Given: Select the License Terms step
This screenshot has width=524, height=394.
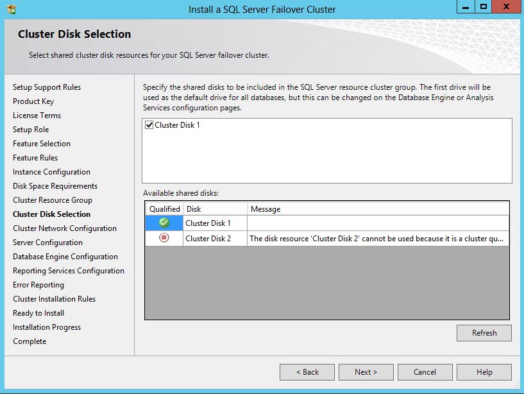Looking at the screenshot, I should coord(37,116).
